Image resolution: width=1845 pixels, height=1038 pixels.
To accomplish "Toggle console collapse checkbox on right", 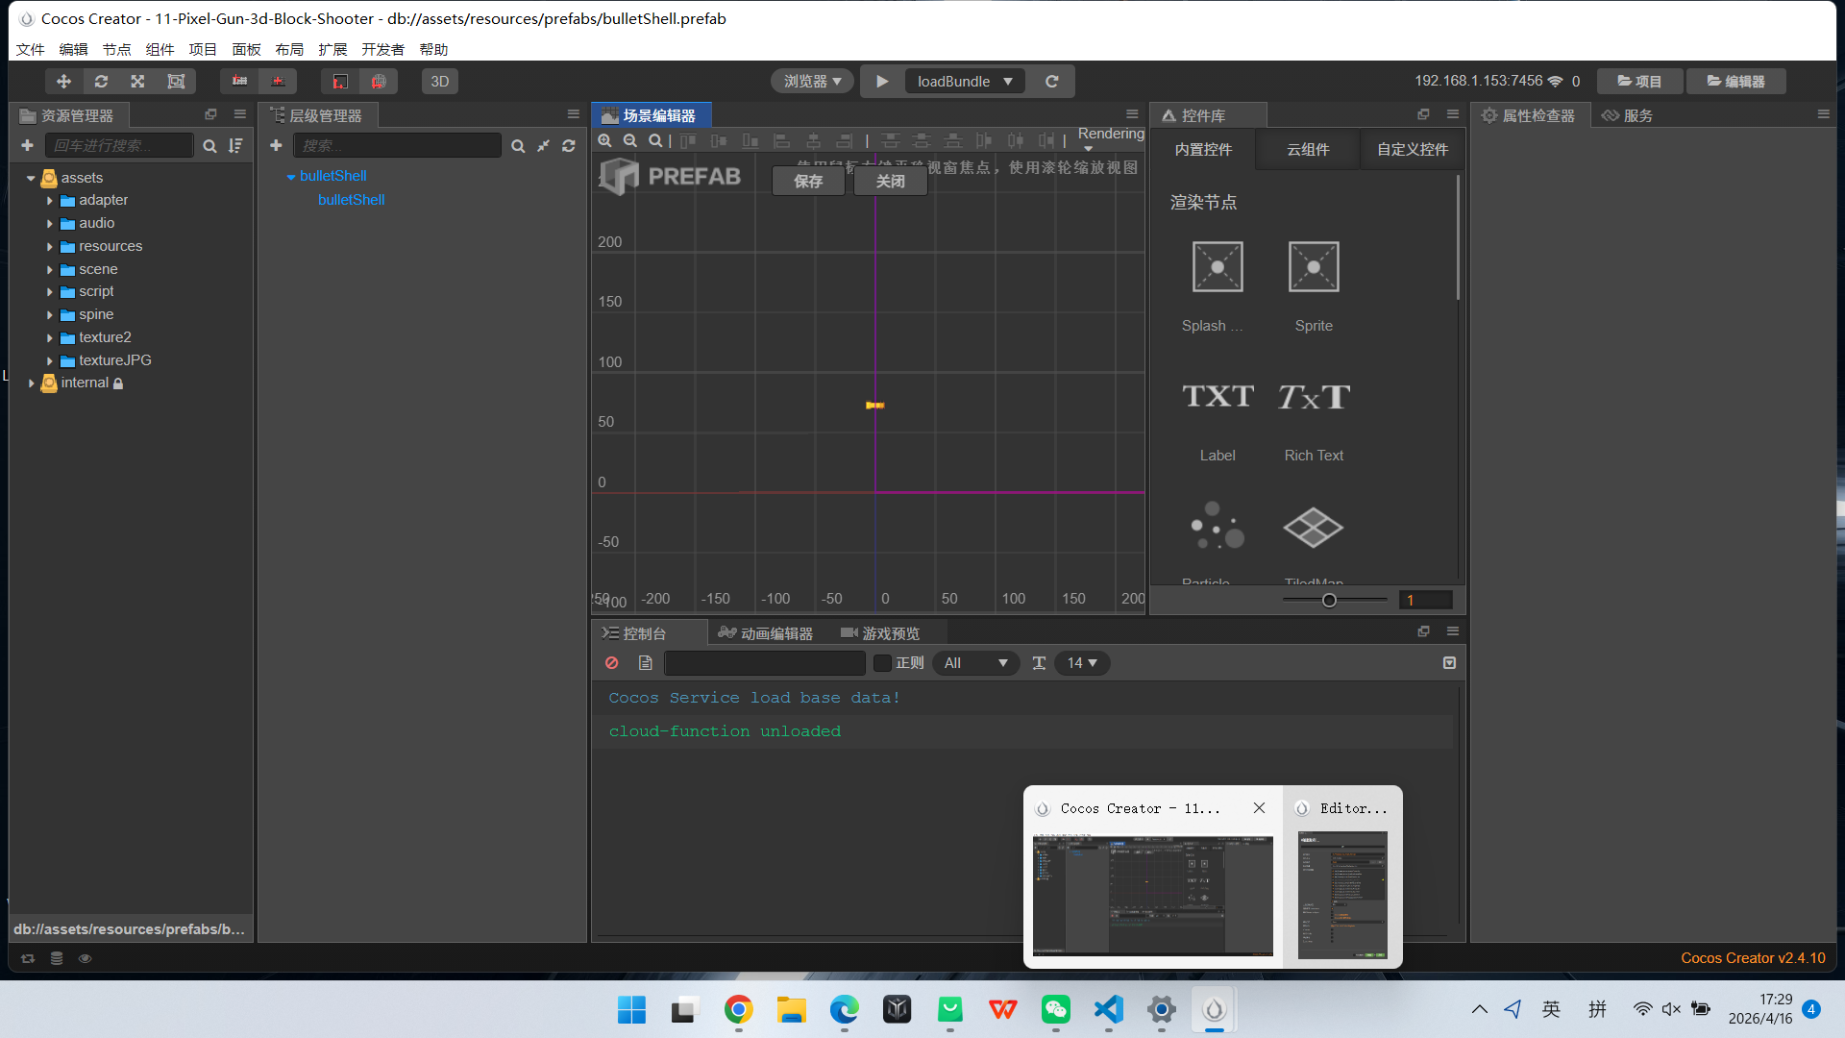I will tap(1449, 663).
